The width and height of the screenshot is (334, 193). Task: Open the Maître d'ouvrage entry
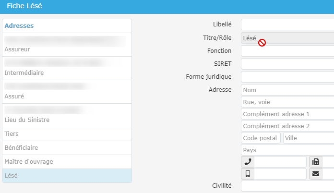coord(67,162)
